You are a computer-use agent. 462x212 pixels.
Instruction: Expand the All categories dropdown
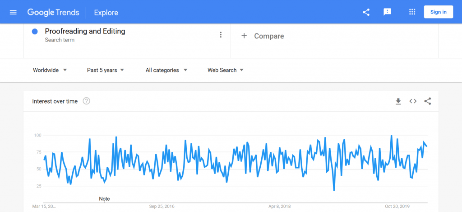coord(166,70)
